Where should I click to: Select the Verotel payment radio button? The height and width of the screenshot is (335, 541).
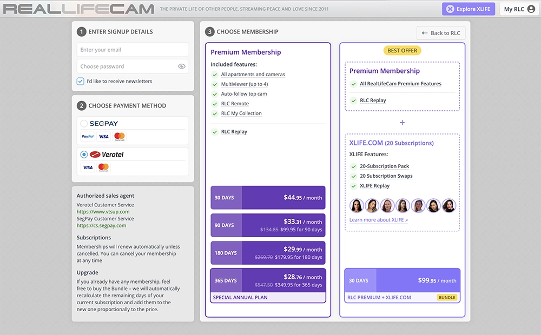tap(84, 155)
